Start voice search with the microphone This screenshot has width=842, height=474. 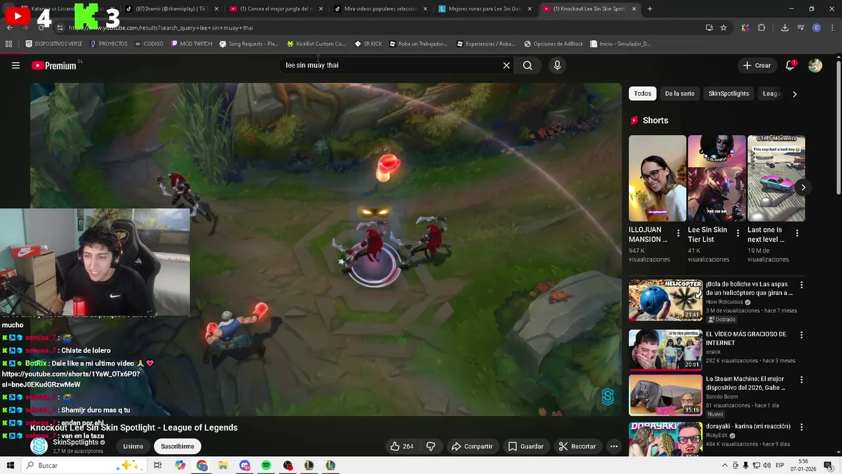pos(557,65)
